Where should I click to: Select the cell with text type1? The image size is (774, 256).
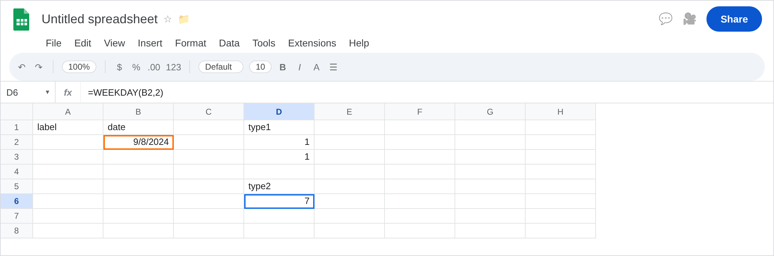[279, 127]
